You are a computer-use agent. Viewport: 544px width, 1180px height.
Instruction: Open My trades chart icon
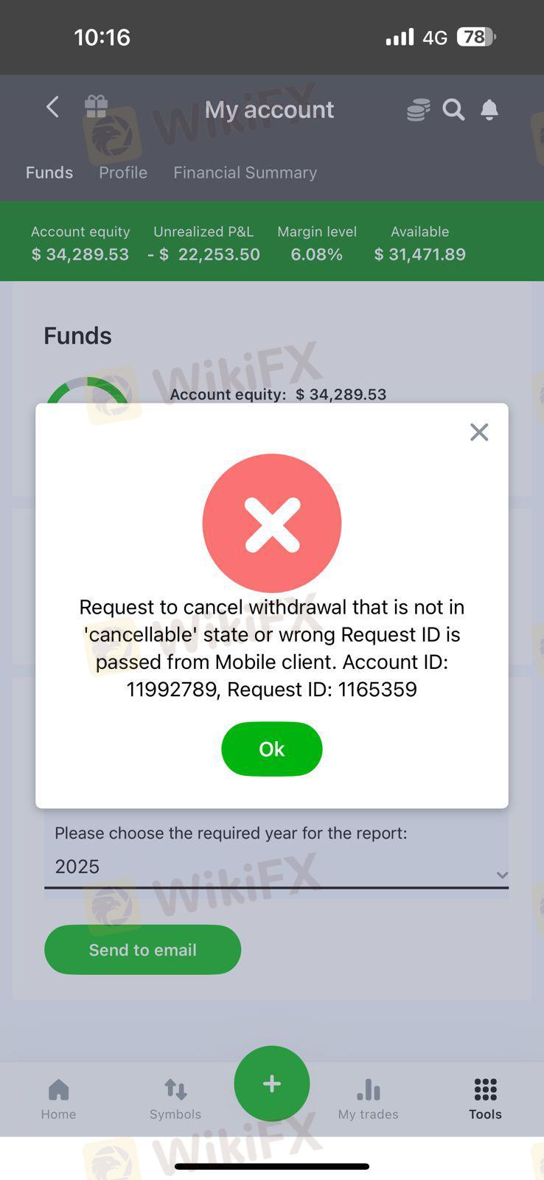[369, 1099]
